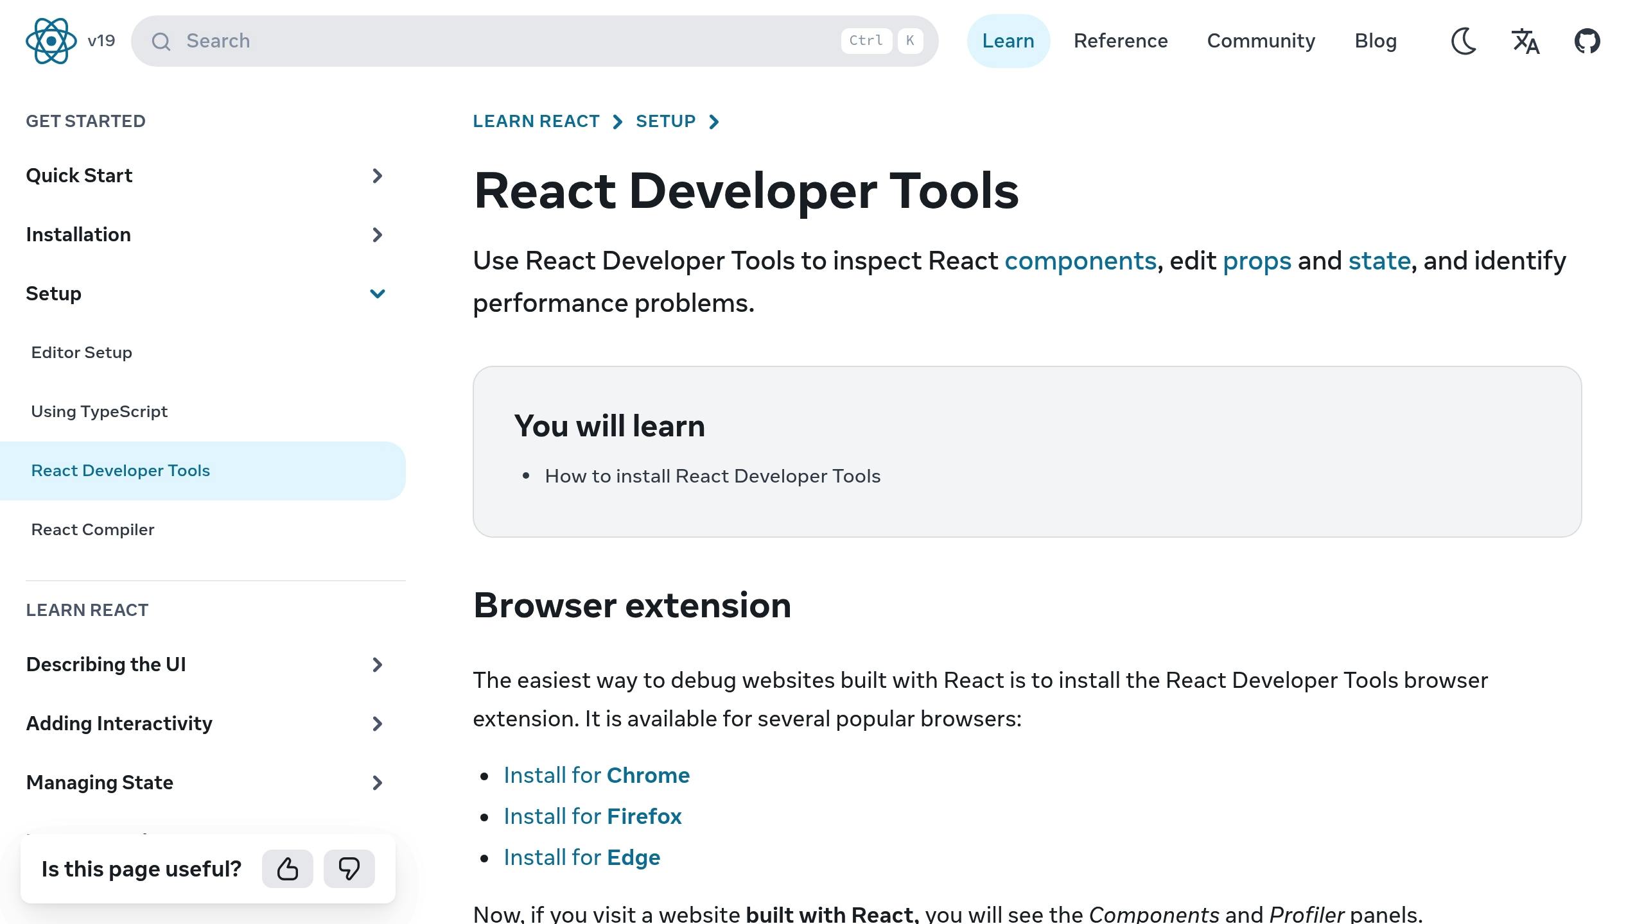Expand the Quick Start section
Image resolution: width=1644 pixels, height=924 pixels.
[x=377, y=175]
